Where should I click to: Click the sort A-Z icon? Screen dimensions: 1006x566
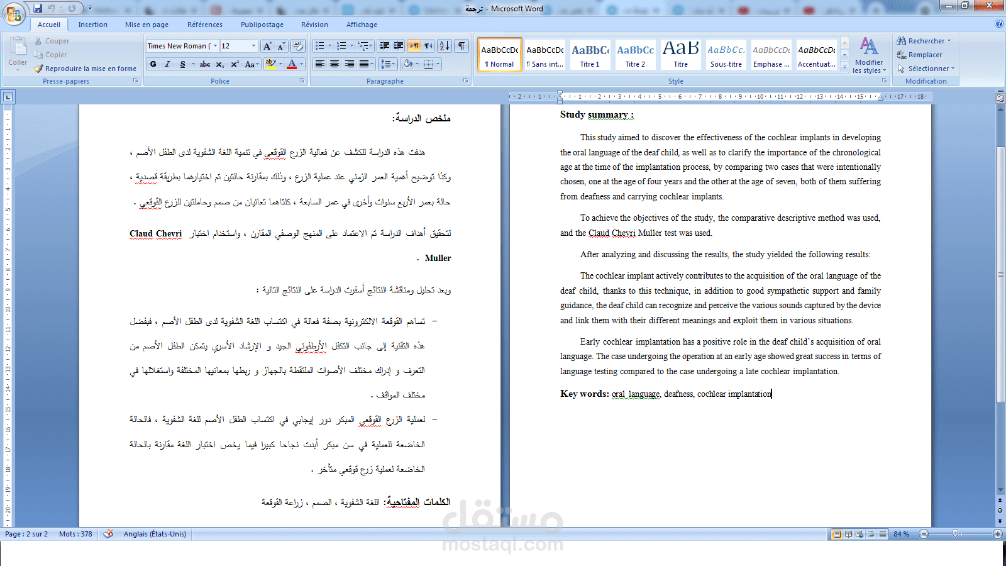click(x=445, y=46)
